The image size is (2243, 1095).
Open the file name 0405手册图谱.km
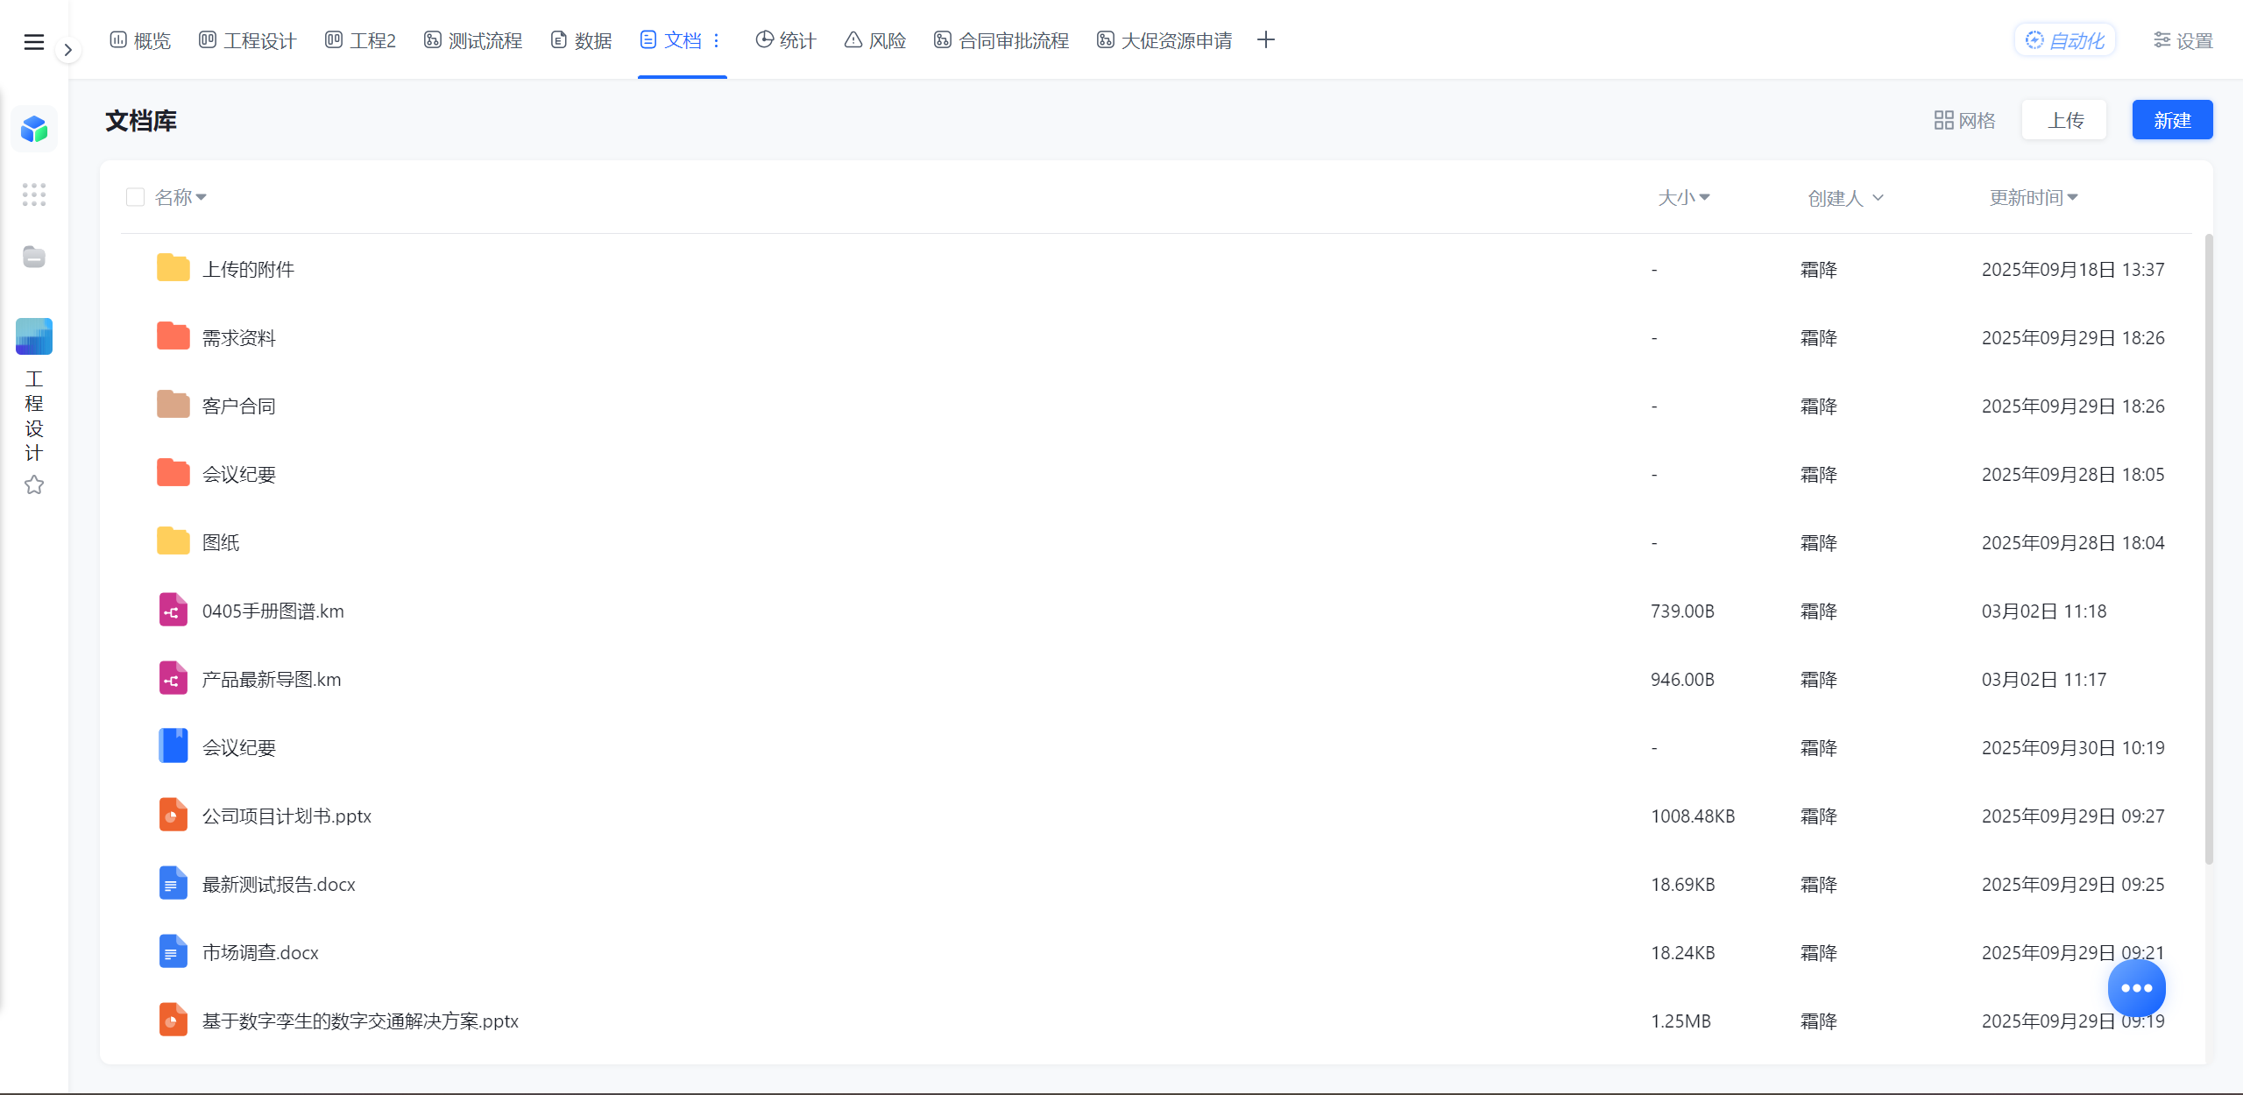273,611
